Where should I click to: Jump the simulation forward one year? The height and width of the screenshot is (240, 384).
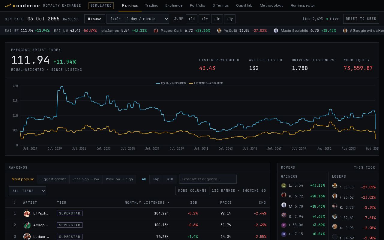(230, 19)
